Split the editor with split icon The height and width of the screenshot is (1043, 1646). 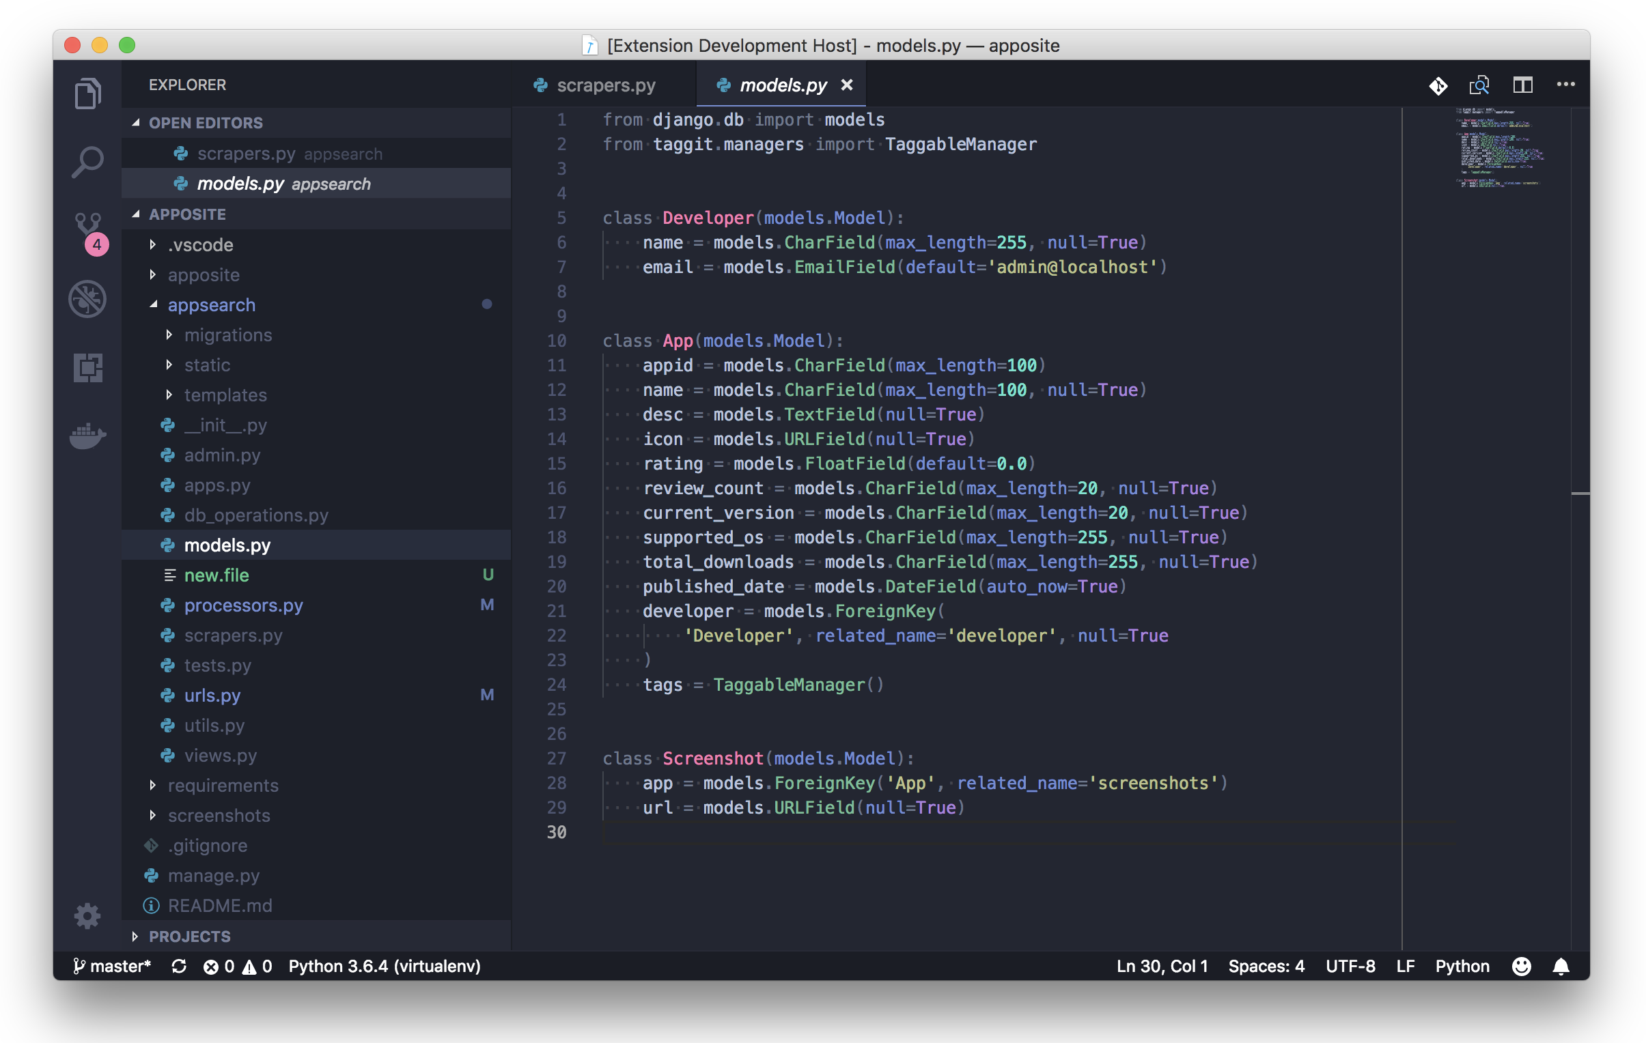1522,85
